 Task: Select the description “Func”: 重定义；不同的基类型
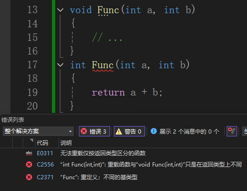point(99,177)
